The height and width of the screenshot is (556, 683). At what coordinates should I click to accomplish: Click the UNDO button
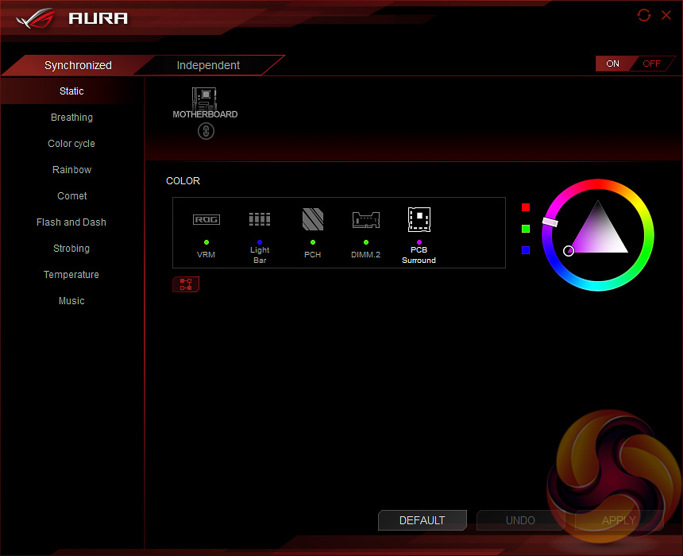point(520,520)
